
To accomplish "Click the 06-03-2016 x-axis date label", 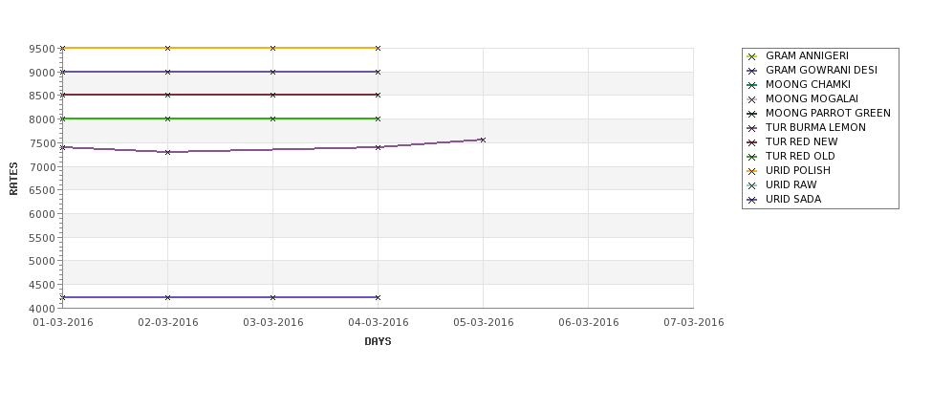I will tap(589, 323).
